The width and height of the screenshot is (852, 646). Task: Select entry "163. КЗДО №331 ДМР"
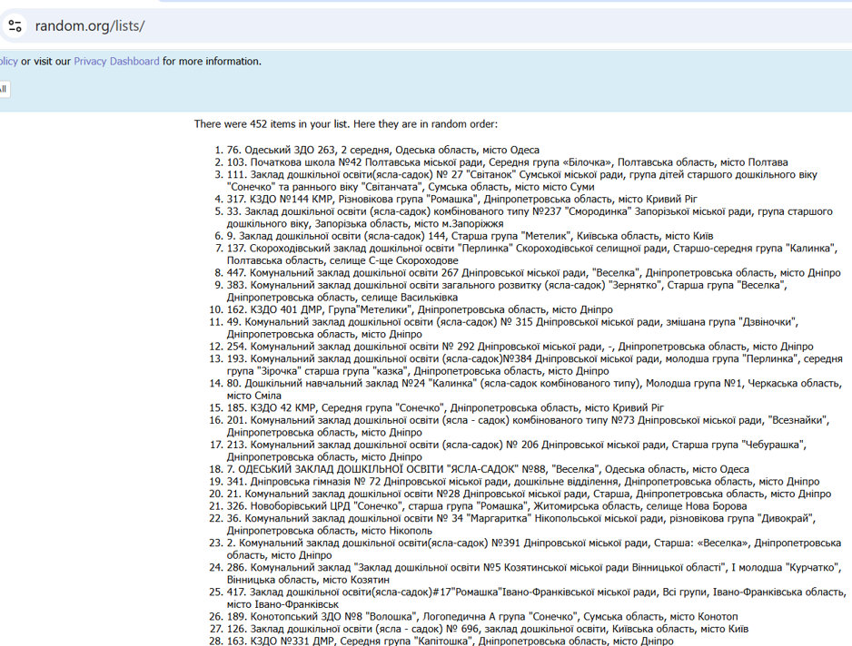click(x=451, y=641)
